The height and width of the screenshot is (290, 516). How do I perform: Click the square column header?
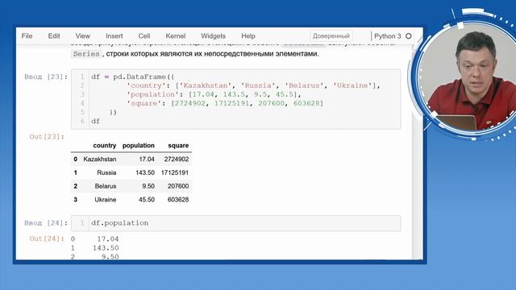point(178,145)
